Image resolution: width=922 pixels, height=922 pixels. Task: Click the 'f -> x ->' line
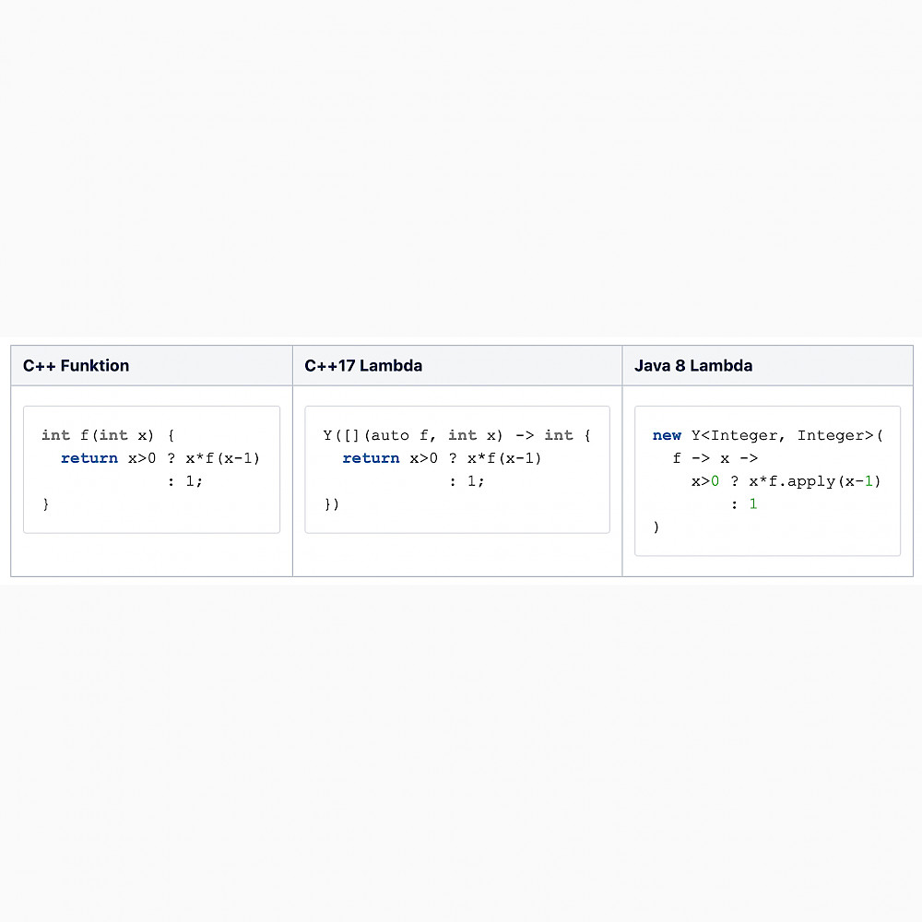pos(715,458)
